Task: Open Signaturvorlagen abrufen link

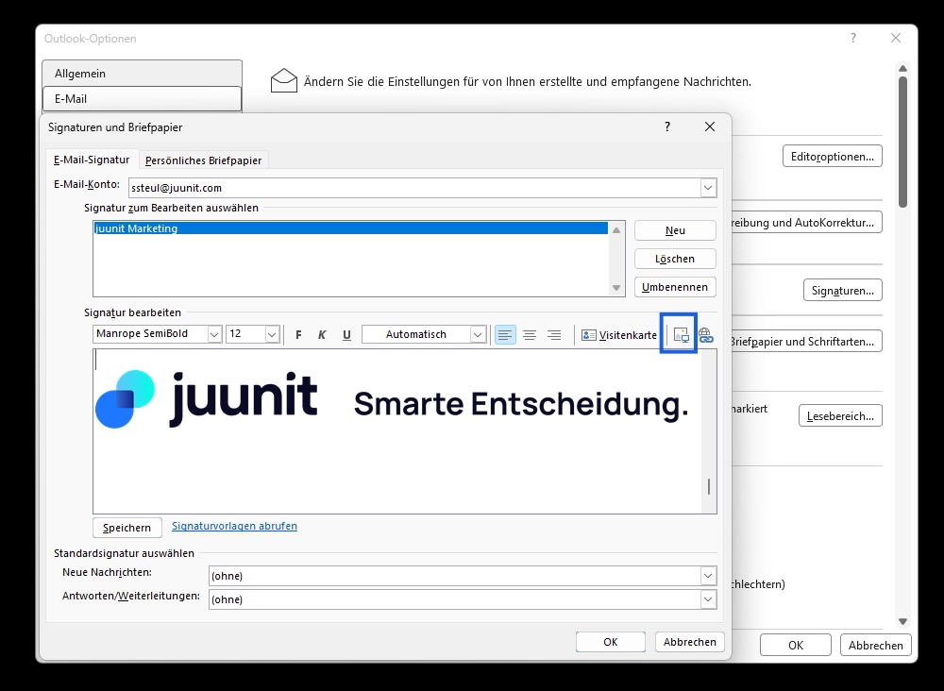Action: click(234, 526)
